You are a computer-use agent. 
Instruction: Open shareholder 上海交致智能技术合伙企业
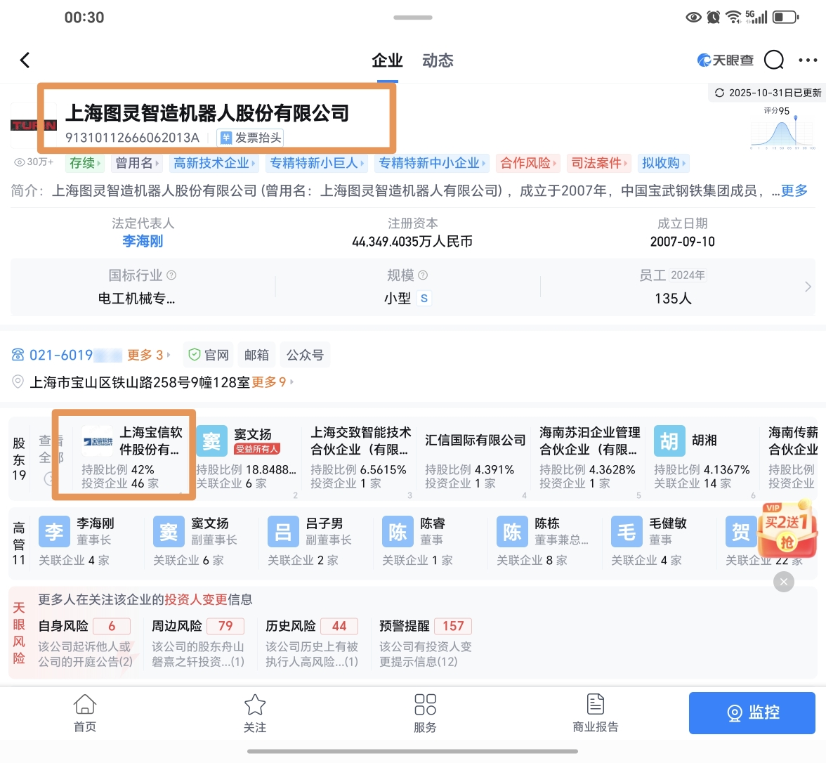point(361,457)
